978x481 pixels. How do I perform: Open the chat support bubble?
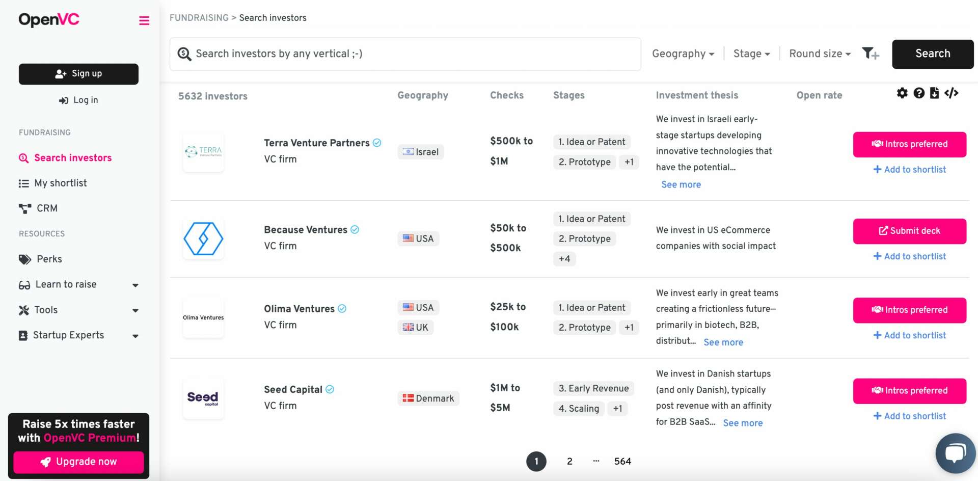pos(955,453)
